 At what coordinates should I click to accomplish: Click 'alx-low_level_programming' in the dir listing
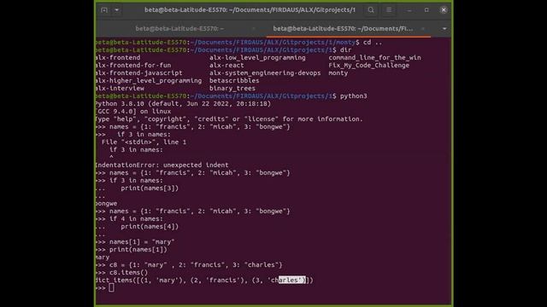click(x=257, y=58)
